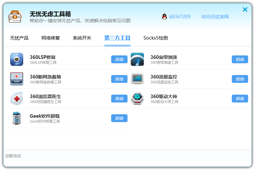Click the 360驱动大师 title text
Viewport: 255px width, 170px height.
tap(164, 96)
